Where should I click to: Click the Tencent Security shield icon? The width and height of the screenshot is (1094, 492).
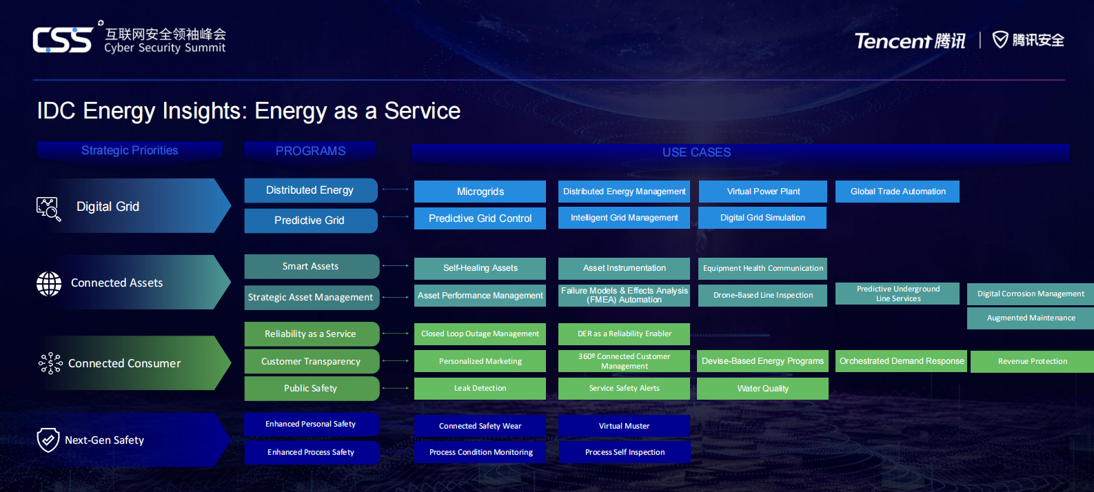pyautogui.click(x=1000, y=40)
